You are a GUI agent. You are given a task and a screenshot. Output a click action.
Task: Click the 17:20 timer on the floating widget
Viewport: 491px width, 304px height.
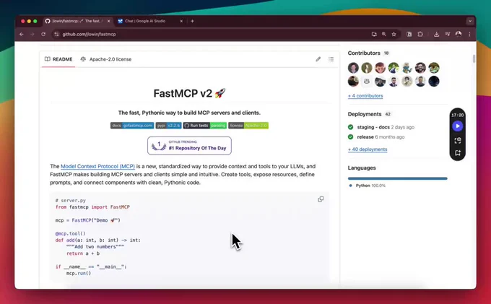tap(458, 116)
